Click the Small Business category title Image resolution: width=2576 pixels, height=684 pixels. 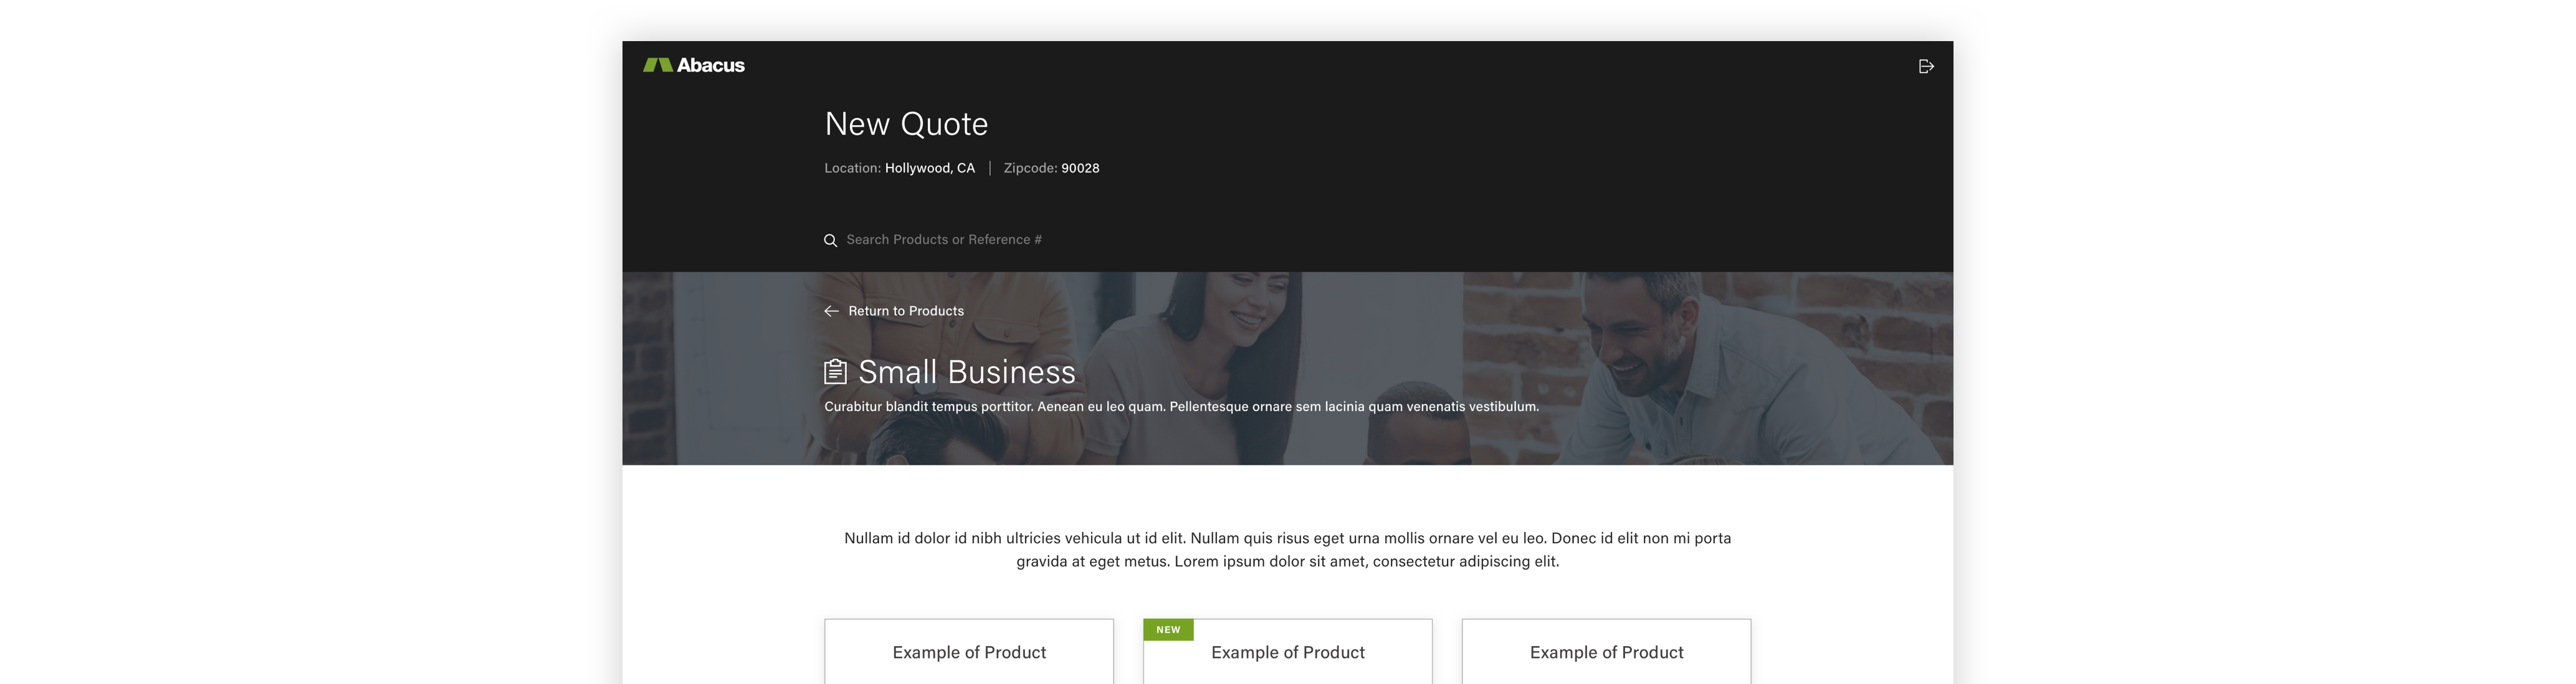pyautogui.click(x=966, y=372)
